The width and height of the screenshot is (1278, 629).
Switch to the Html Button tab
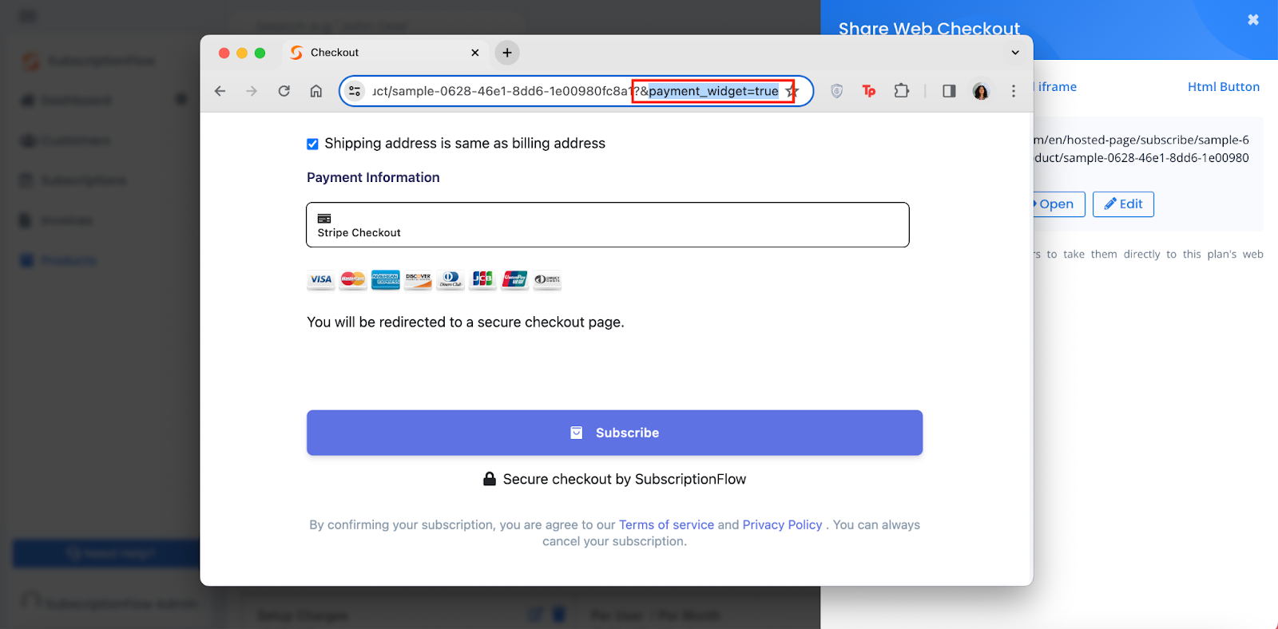[1224, 87]
